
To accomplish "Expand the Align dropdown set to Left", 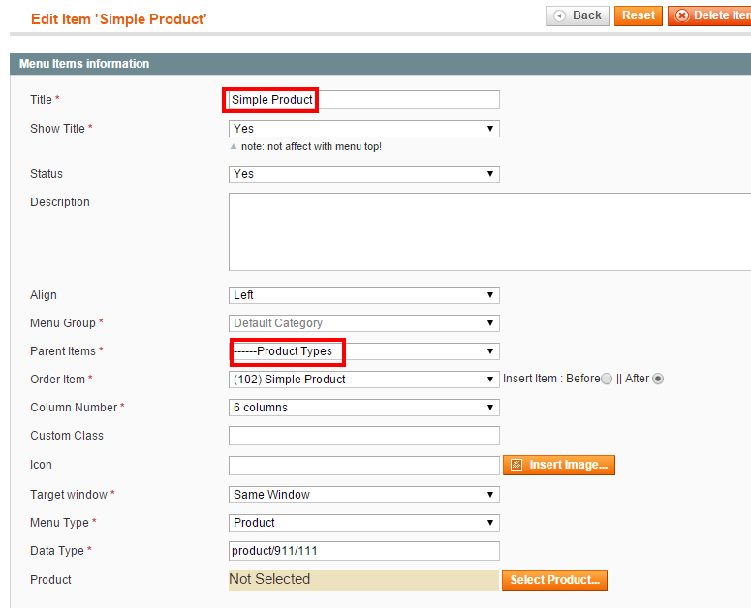I will (364, 295).
